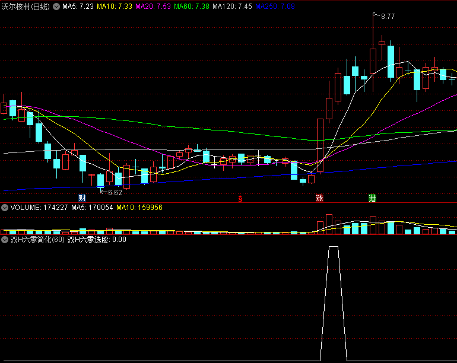The image size is (457, 363).
Task: Select the stock title 沃尔核材(日线)
Action: pyautogui.click(x=26, y=7)
